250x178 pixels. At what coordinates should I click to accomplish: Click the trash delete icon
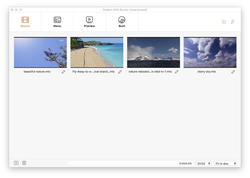point(24,163)
